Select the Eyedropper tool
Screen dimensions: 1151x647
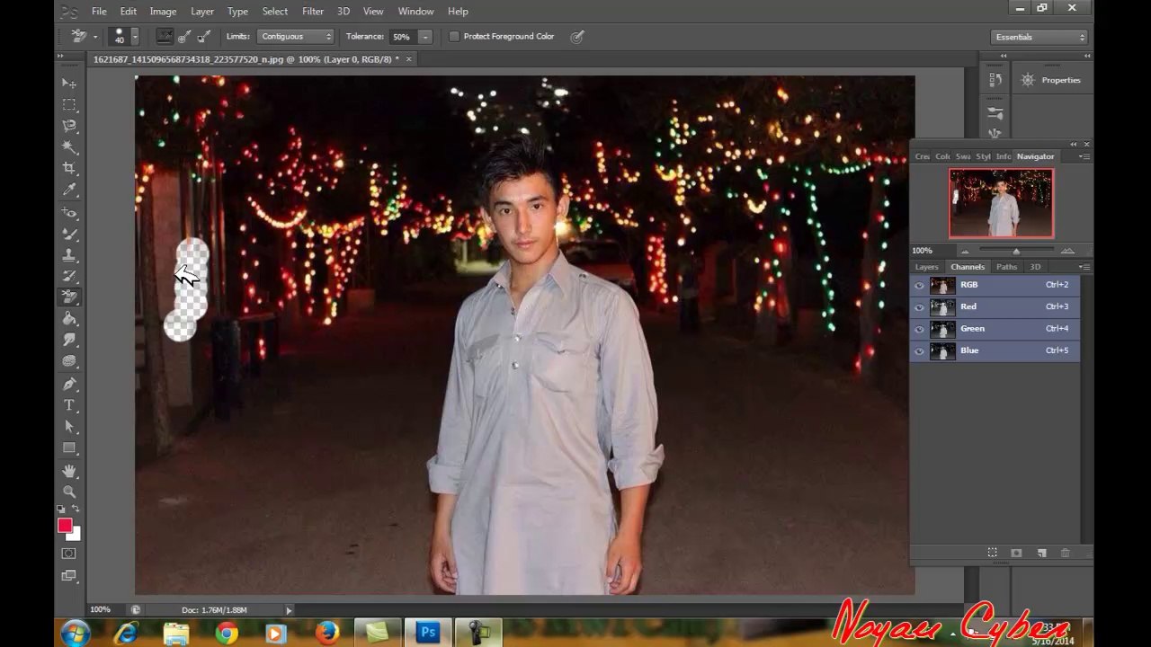coord(69,190)
